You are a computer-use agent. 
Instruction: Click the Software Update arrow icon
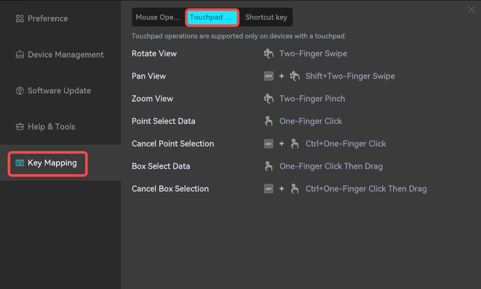pyautogui.click(x=20, y=91)
